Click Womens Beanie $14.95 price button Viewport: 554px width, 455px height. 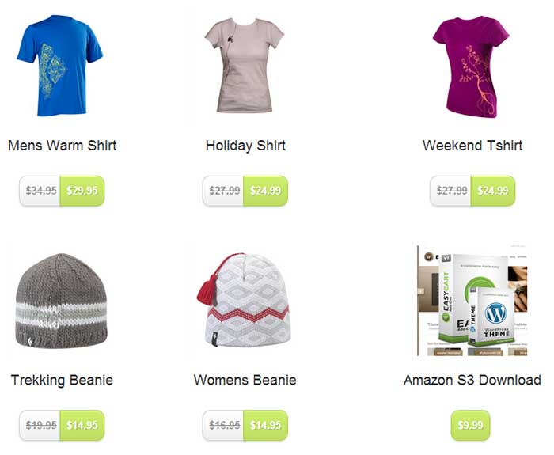point(266,426)
